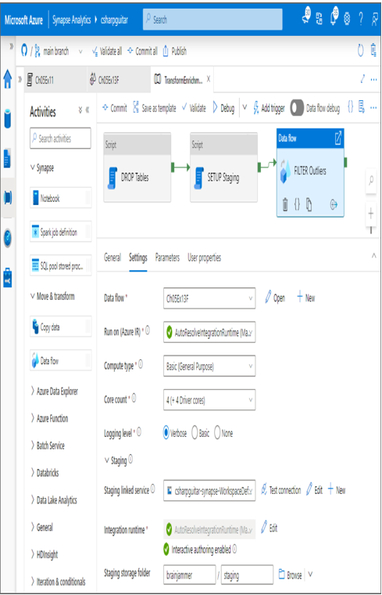Open the Core count dropdown
Image resolution: width=382 pixels, height=595 pixels.
[x=209, y=399]
